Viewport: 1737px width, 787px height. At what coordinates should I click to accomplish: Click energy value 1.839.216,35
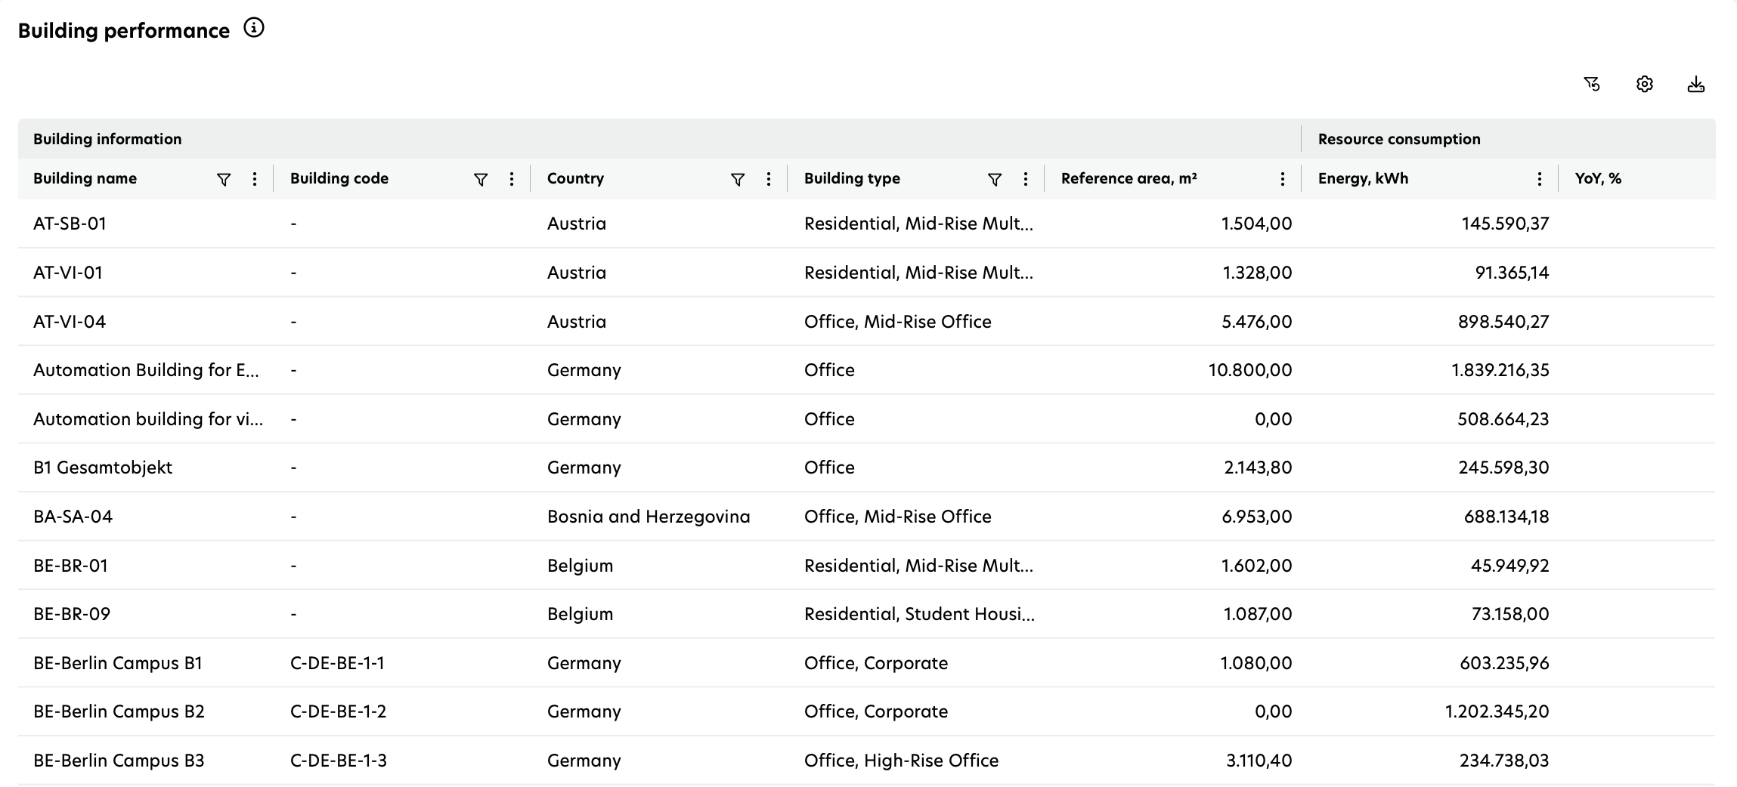coord(1500,370)
